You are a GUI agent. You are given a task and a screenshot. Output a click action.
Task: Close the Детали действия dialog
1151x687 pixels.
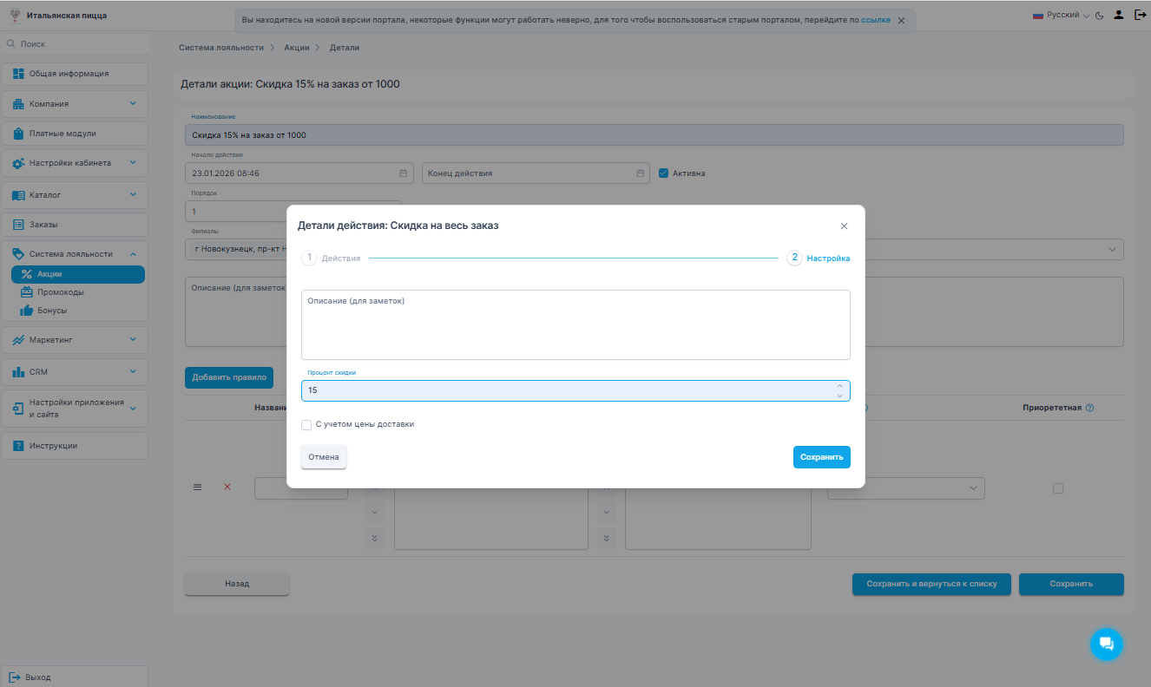point(844,226)
